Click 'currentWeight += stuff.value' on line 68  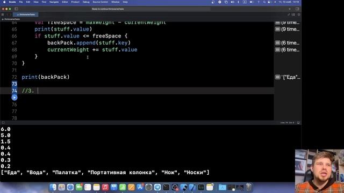pos(92,50)
